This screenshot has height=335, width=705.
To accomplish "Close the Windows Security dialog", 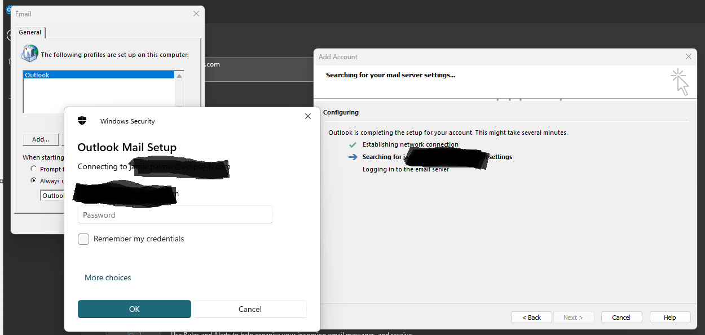I will tap(308, 116).
